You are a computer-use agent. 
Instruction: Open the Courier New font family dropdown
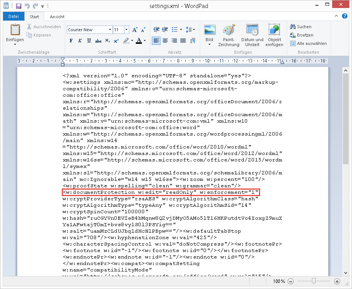110,30
